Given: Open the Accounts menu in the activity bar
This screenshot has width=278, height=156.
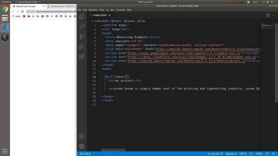Looking at the screenshot, I should (x=82, y=136).
